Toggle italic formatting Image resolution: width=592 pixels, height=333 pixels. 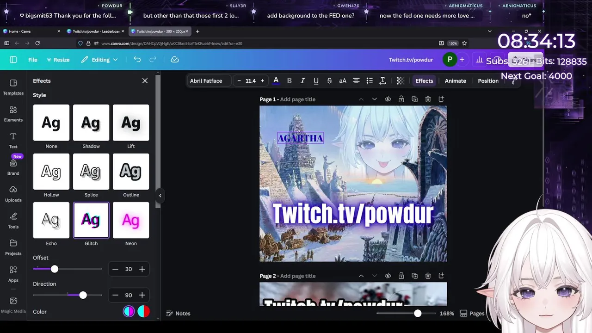[x=302, y=80]
